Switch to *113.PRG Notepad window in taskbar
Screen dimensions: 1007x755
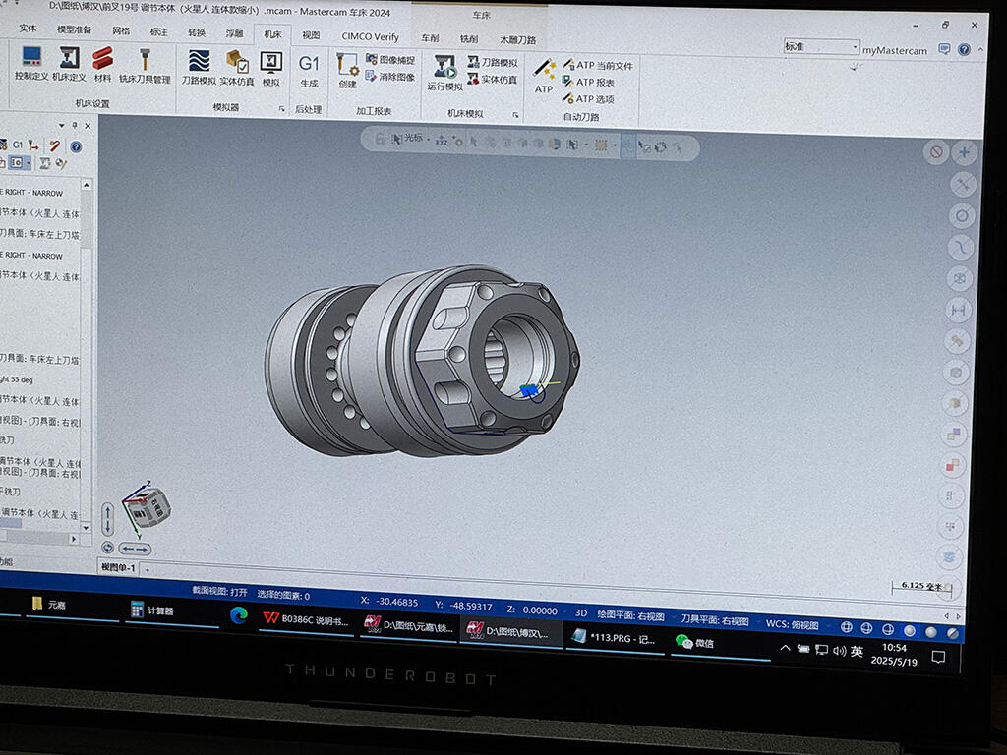614,638
